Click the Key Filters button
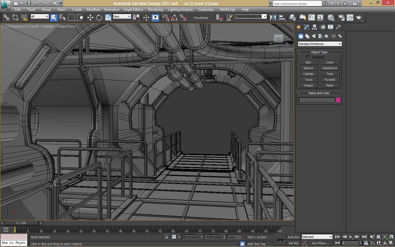The height and width of the screenshot is (247, 395). click(320, 243)
